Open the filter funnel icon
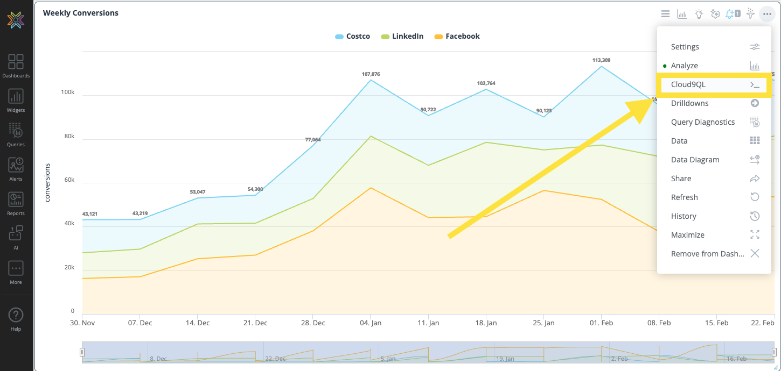The height and width of the screenshot is (371, 781). click(x=750, y=14)
